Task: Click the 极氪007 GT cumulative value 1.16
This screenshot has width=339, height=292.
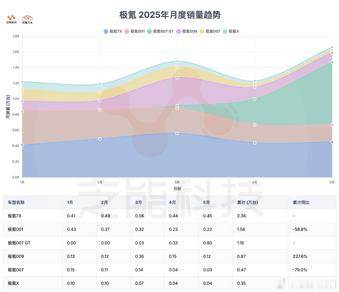Action: coord(241,243)
